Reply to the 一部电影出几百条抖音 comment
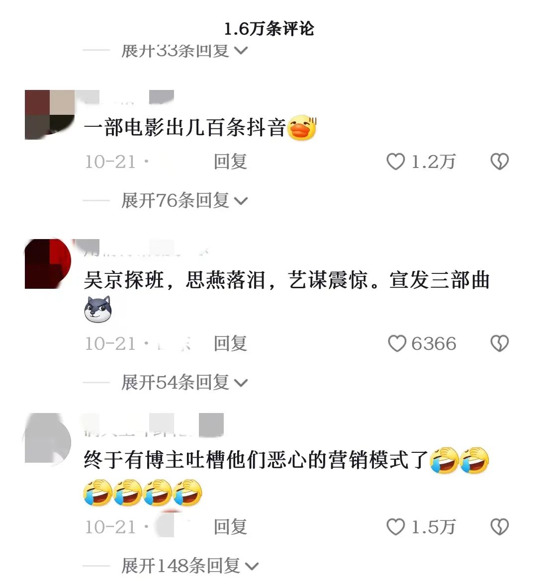Screen dimensions: 537x587 coord(230,162)
